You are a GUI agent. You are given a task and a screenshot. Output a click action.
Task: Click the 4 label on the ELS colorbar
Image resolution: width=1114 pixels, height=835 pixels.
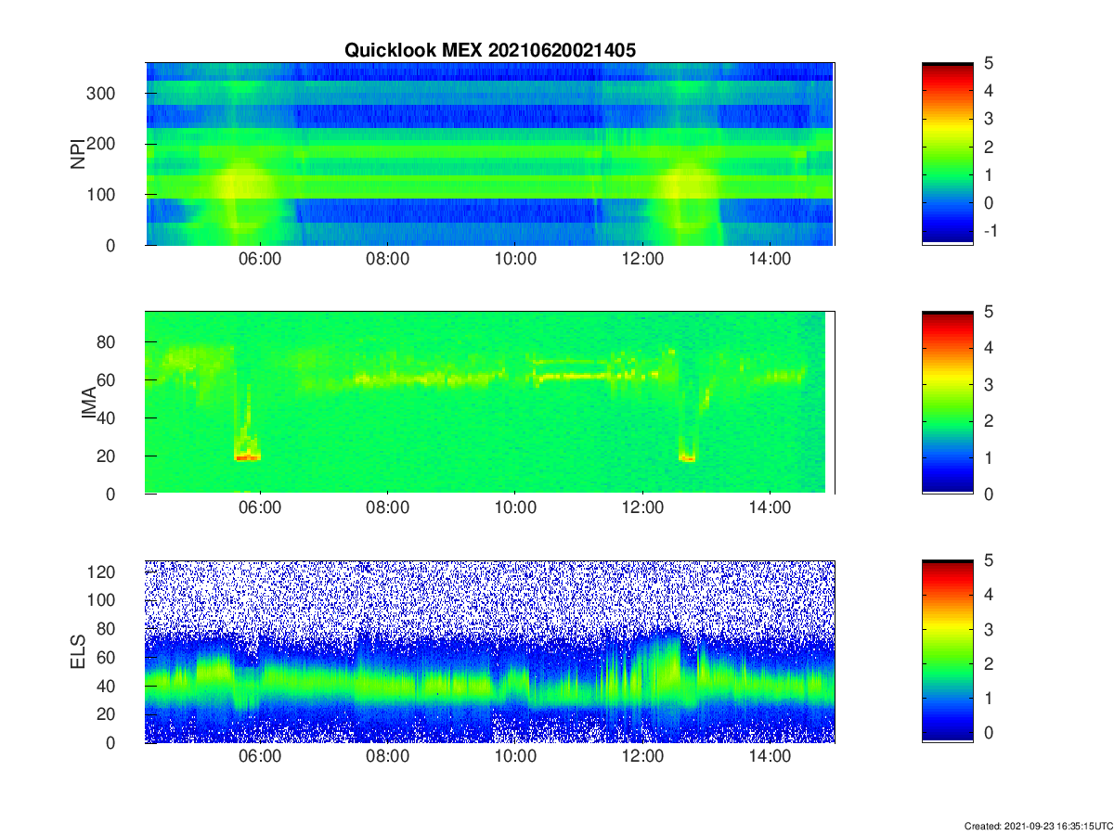click(990, 595)
